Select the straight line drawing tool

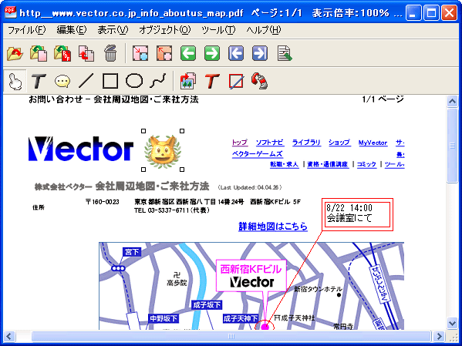pyautogui.click(x=86, y=81)
